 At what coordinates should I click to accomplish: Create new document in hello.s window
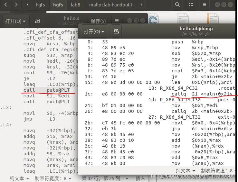38,21
